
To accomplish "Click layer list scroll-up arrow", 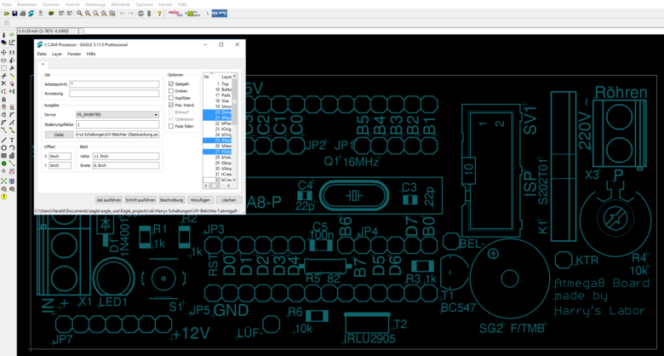I will click(234, 77).
